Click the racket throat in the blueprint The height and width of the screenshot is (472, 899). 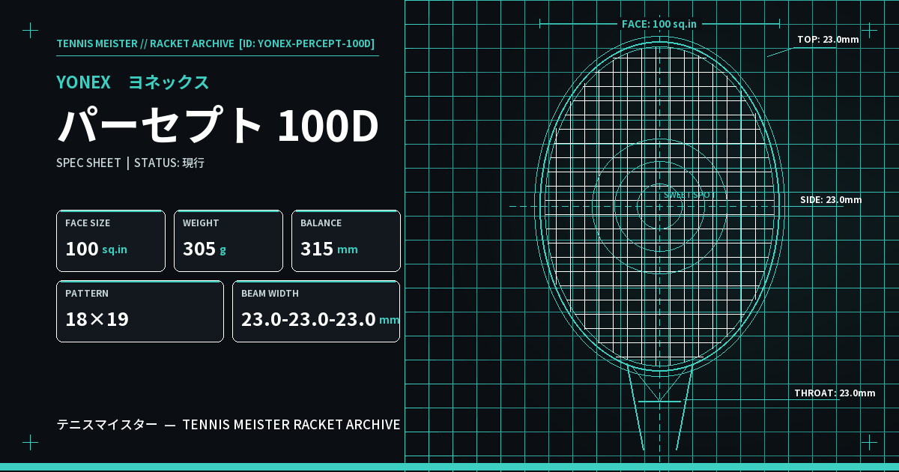(x=659, y=408)
